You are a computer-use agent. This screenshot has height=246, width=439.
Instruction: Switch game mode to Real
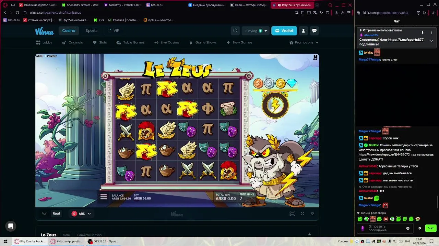(x=56, y=214)
